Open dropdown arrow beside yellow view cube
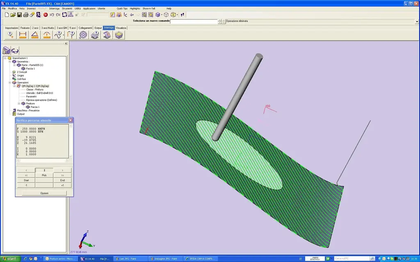The width and height of the screenshot is (420, 262). coord(177,15)
